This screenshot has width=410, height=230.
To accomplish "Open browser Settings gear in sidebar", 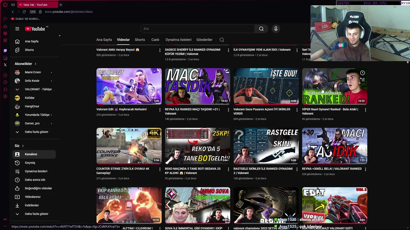I will pyautogui.click(x=5, y=96).
